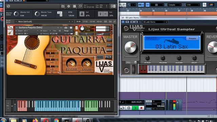Click Cubase transport Stop button
The width and height of the screenshot is (217, 122).
coord(129,108)
